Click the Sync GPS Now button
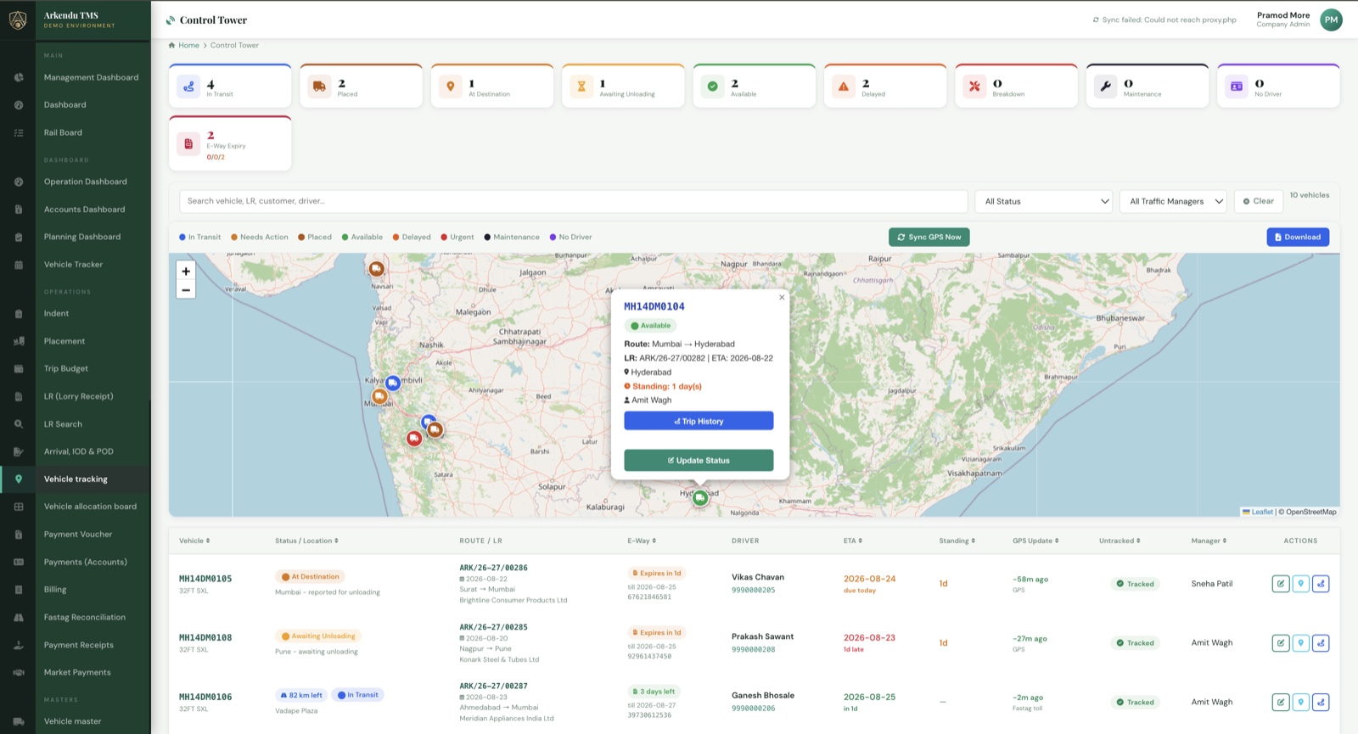Viewport: 1358px width, 734px height. [929, 237]
